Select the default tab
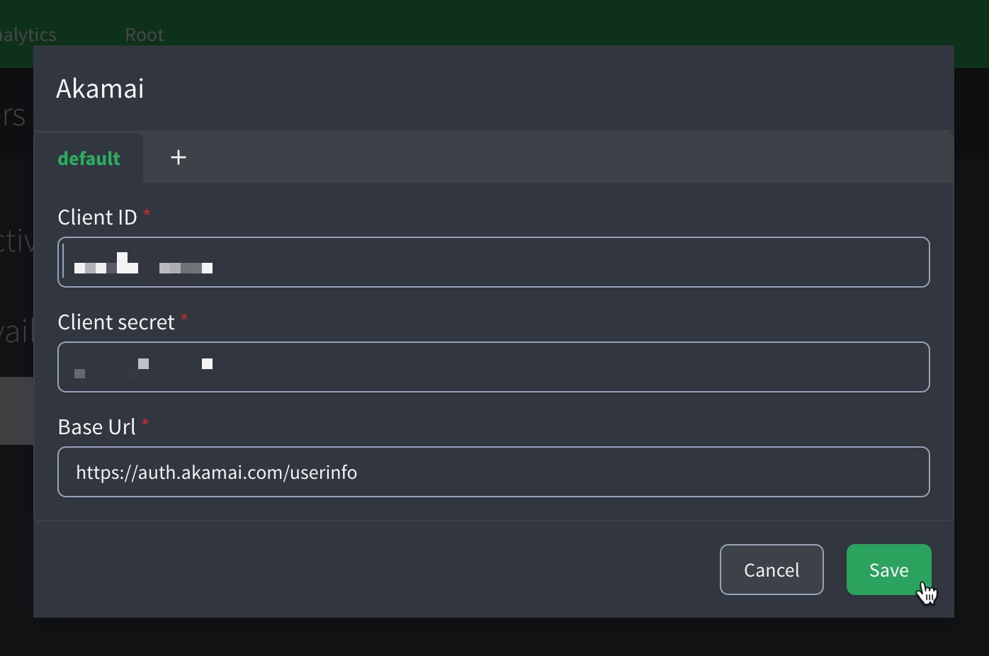Screen dimensions: 989x656 [89, 158]
